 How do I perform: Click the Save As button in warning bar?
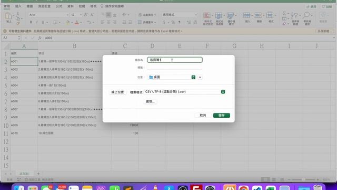(324, 31)
